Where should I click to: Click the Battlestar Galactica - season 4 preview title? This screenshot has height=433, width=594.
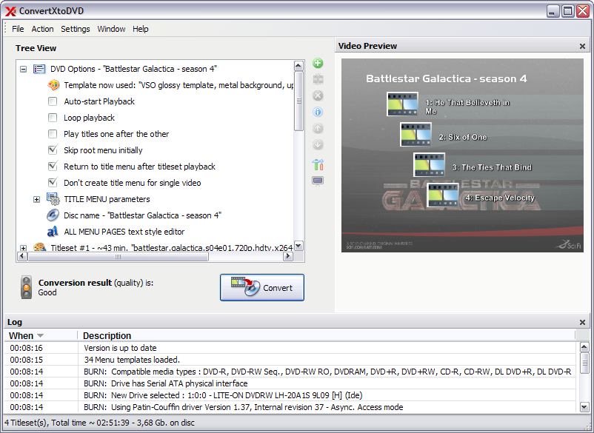pyautogui.click(x=447, y=78)
